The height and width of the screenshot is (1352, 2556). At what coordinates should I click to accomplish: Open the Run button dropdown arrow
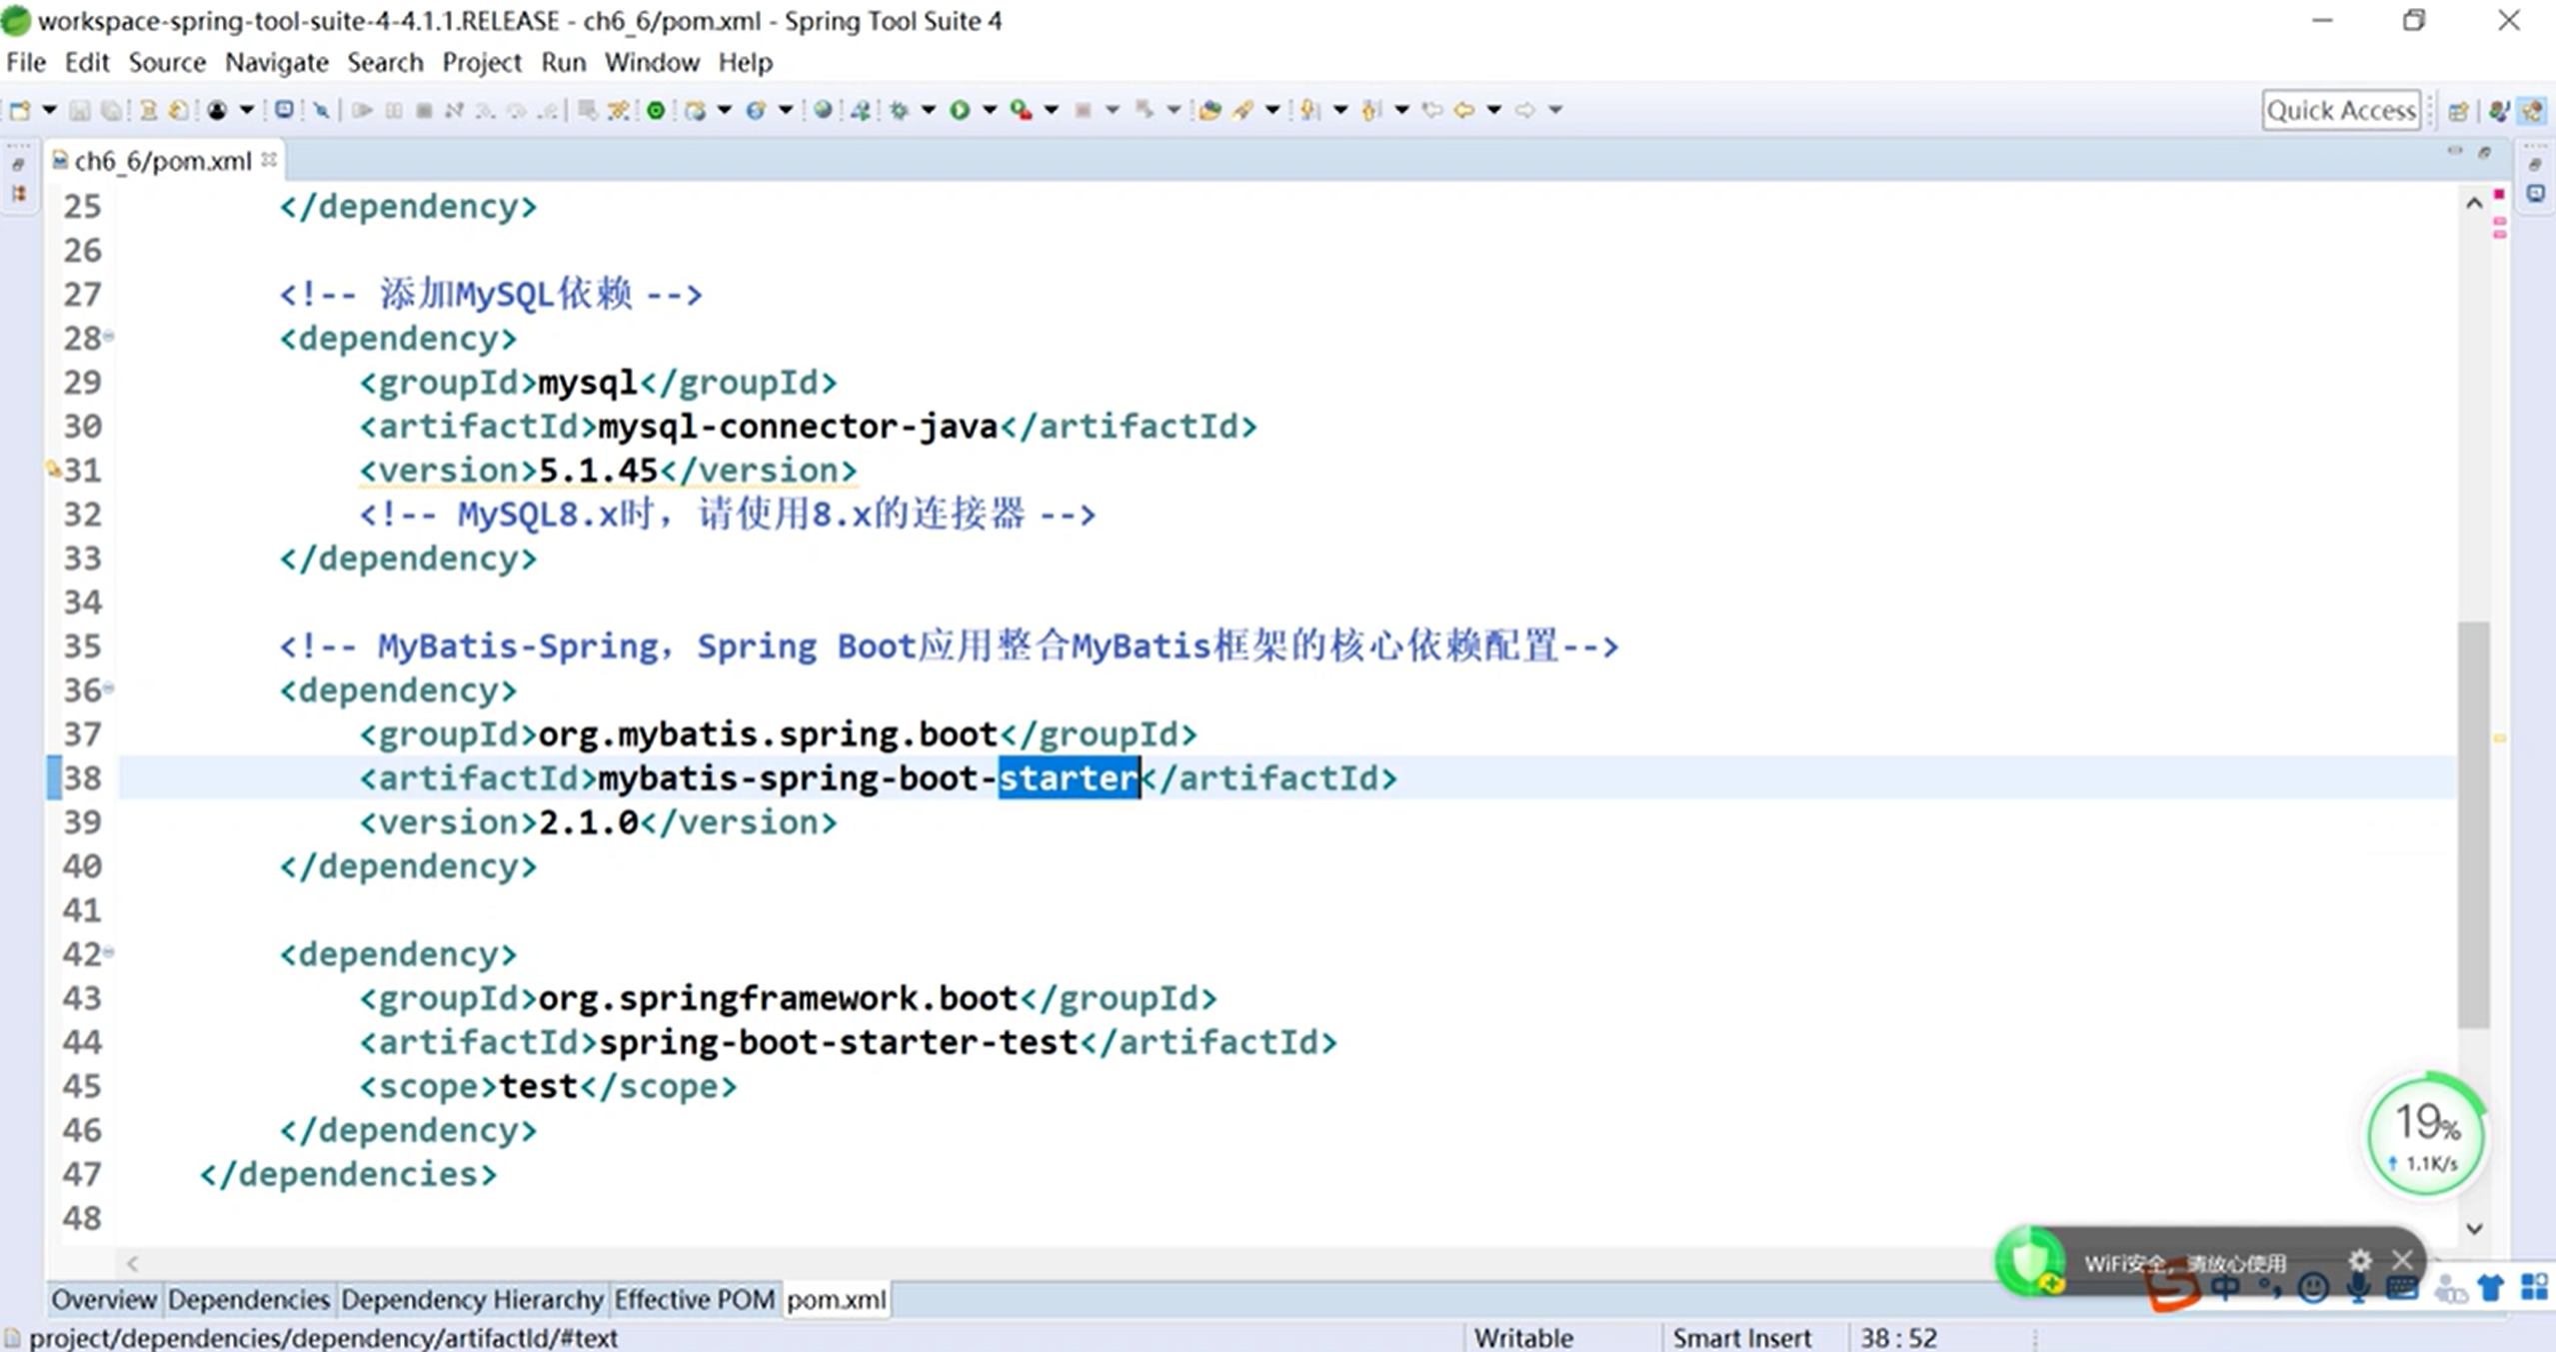click(x=990, y=110)
